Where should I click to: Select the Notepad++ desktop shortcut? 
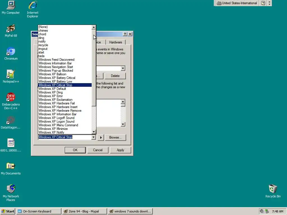coord(11,76)
